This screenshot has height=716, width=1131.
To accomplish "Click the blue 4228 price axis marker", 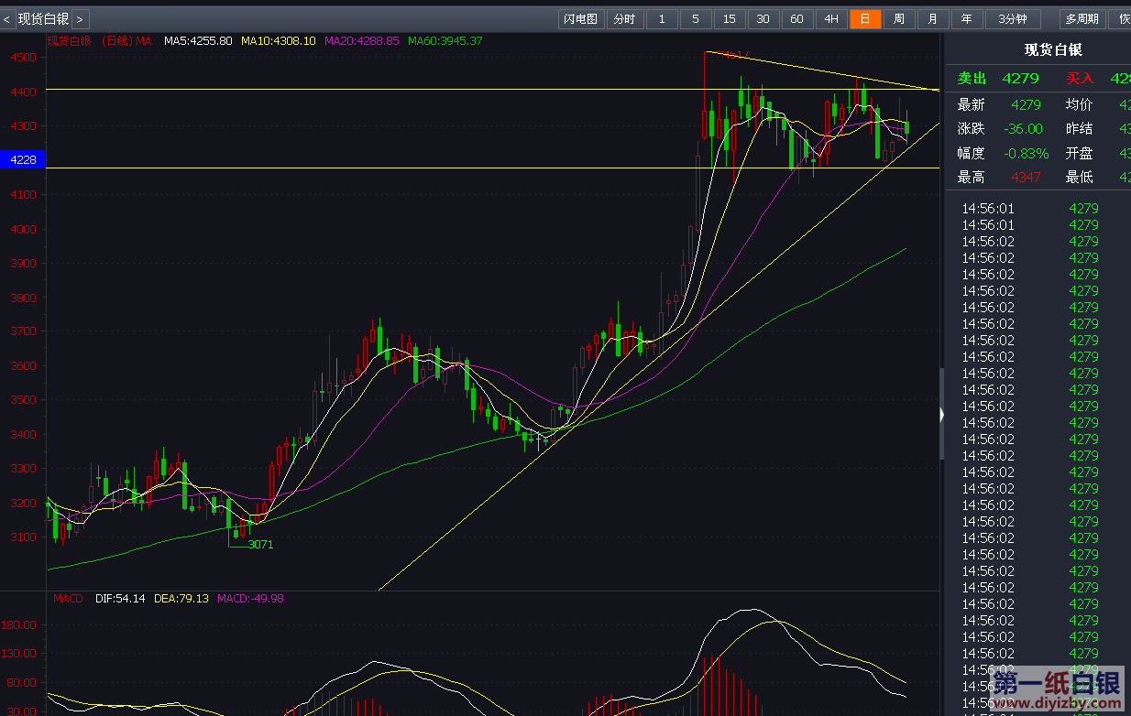I will pos(22,160).
